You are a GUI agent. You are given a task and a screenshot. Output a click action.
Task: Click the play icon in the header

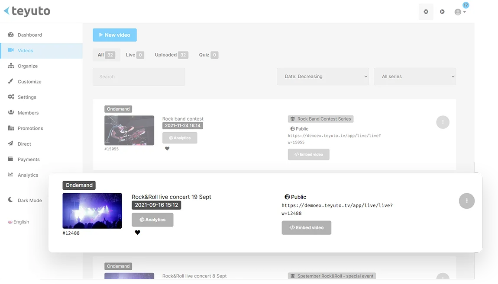tap(442, 12)
